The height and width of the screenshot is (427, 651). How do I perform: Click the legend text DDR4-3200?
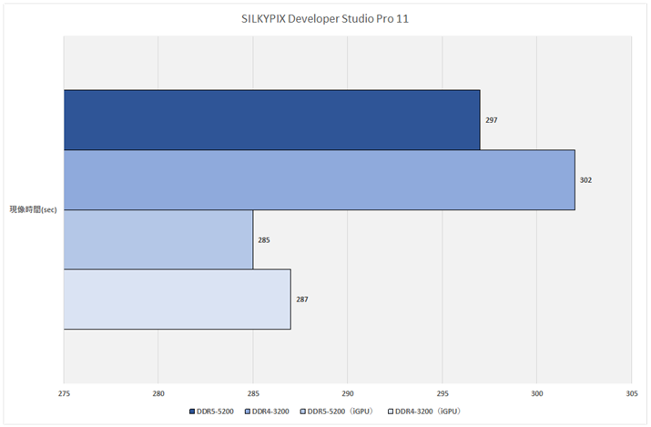[x=270, y=412]
